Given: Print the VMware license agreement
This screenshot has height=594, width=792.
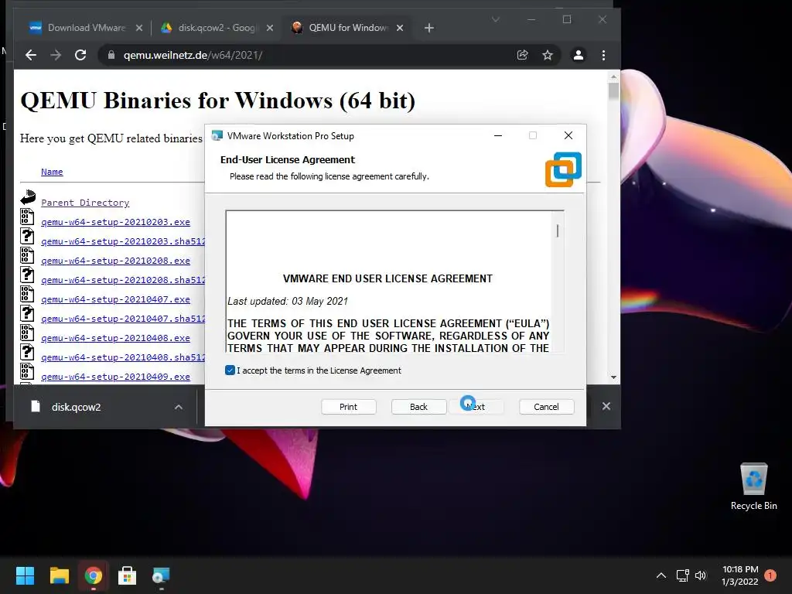Looking at the screenshot, I should (349, 407).
